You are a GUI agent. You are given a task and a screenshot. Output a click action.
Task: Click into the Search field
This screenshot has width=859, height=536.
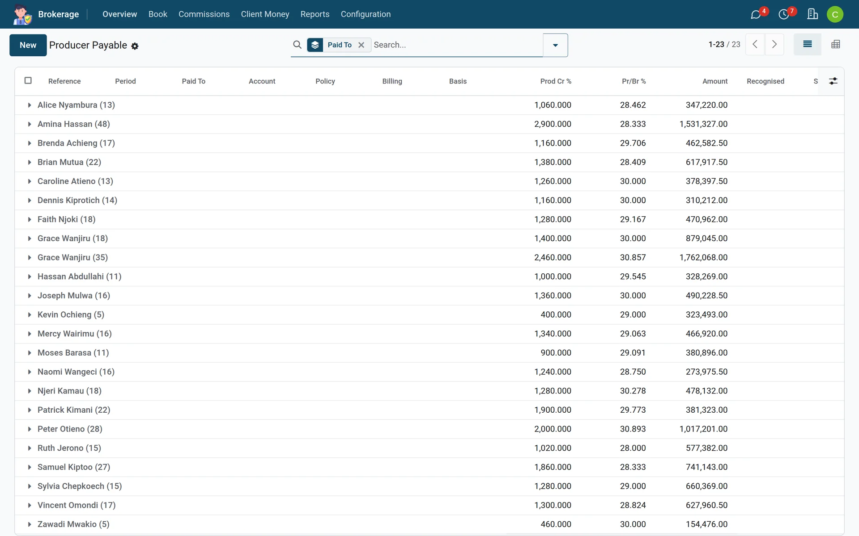click(456, 45)
